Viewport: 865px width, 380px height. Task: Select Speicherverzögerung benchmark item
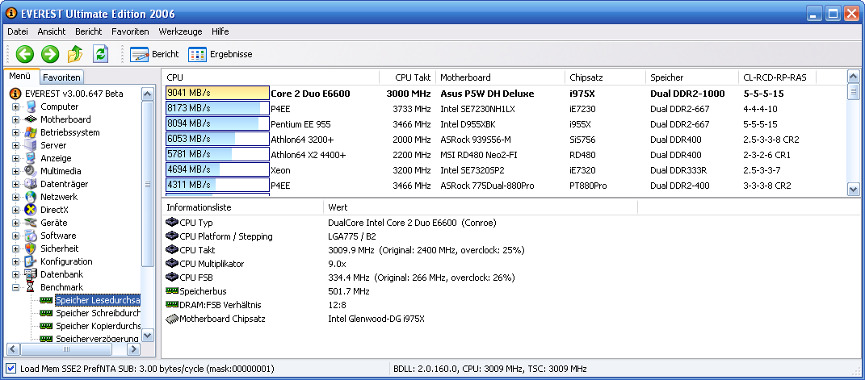[x=98, y=339]
